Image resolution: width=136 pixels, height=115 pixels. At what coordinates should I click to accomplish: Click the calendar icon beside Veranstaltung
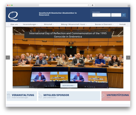(8, 96)
